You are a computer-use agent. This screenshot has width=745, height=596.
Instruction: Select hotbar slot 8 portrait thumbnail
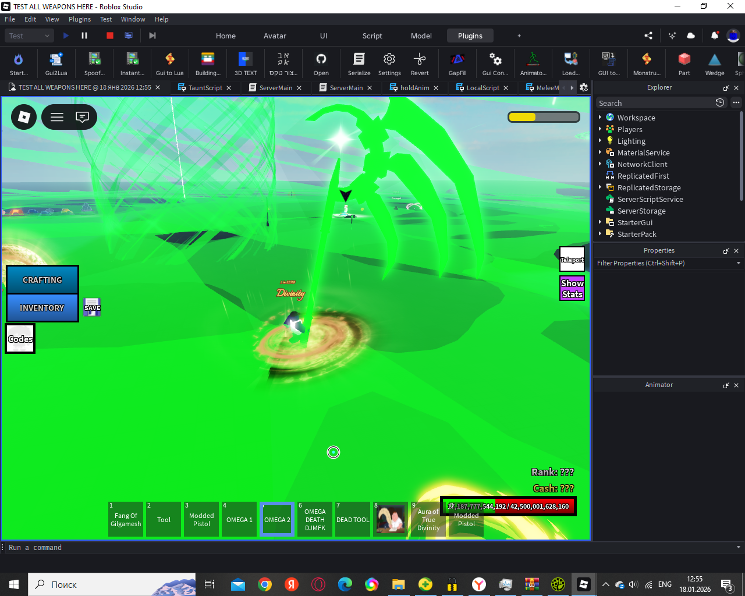click(391, 519)
